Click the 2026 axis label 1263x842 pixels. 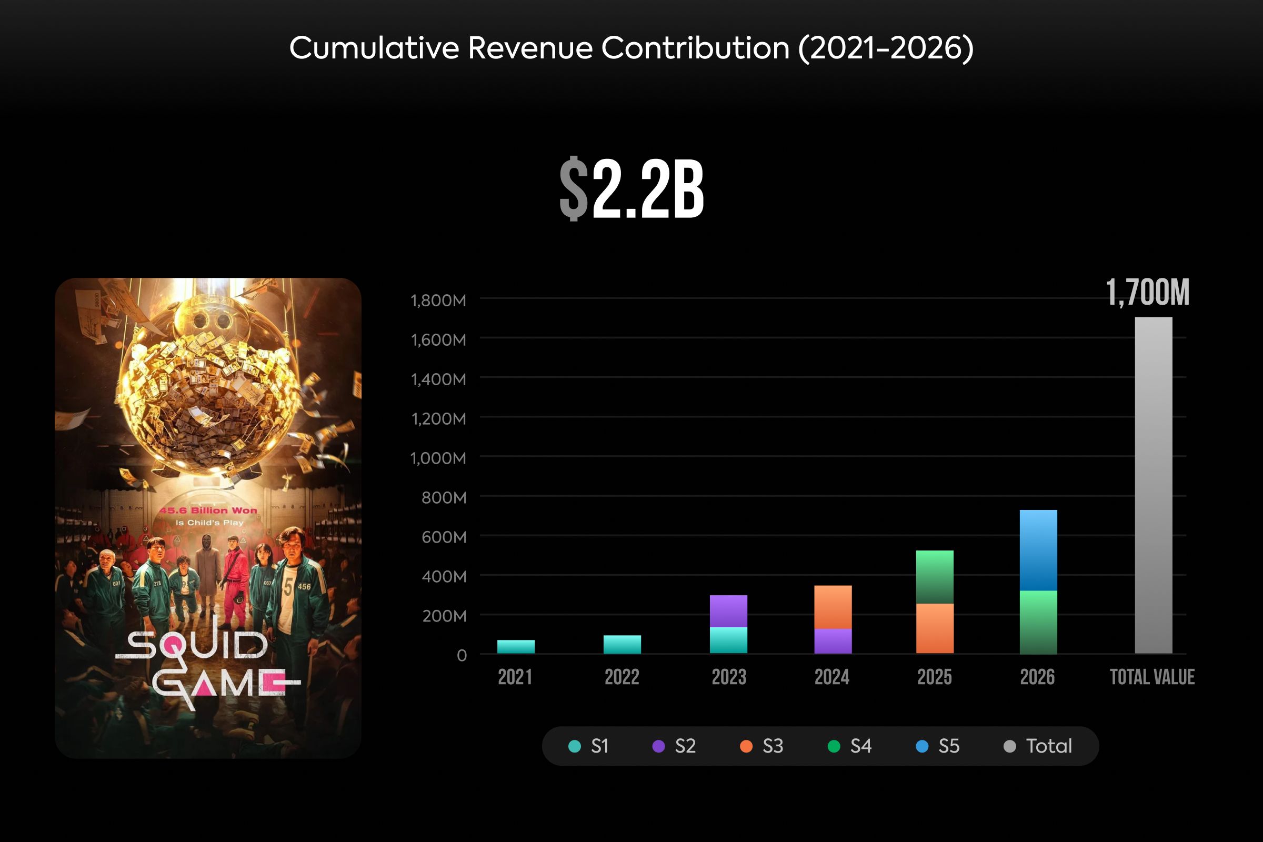1037,677
